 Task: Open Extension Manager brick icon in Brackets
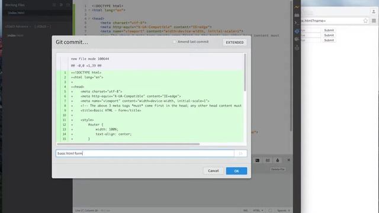point(297,15)
